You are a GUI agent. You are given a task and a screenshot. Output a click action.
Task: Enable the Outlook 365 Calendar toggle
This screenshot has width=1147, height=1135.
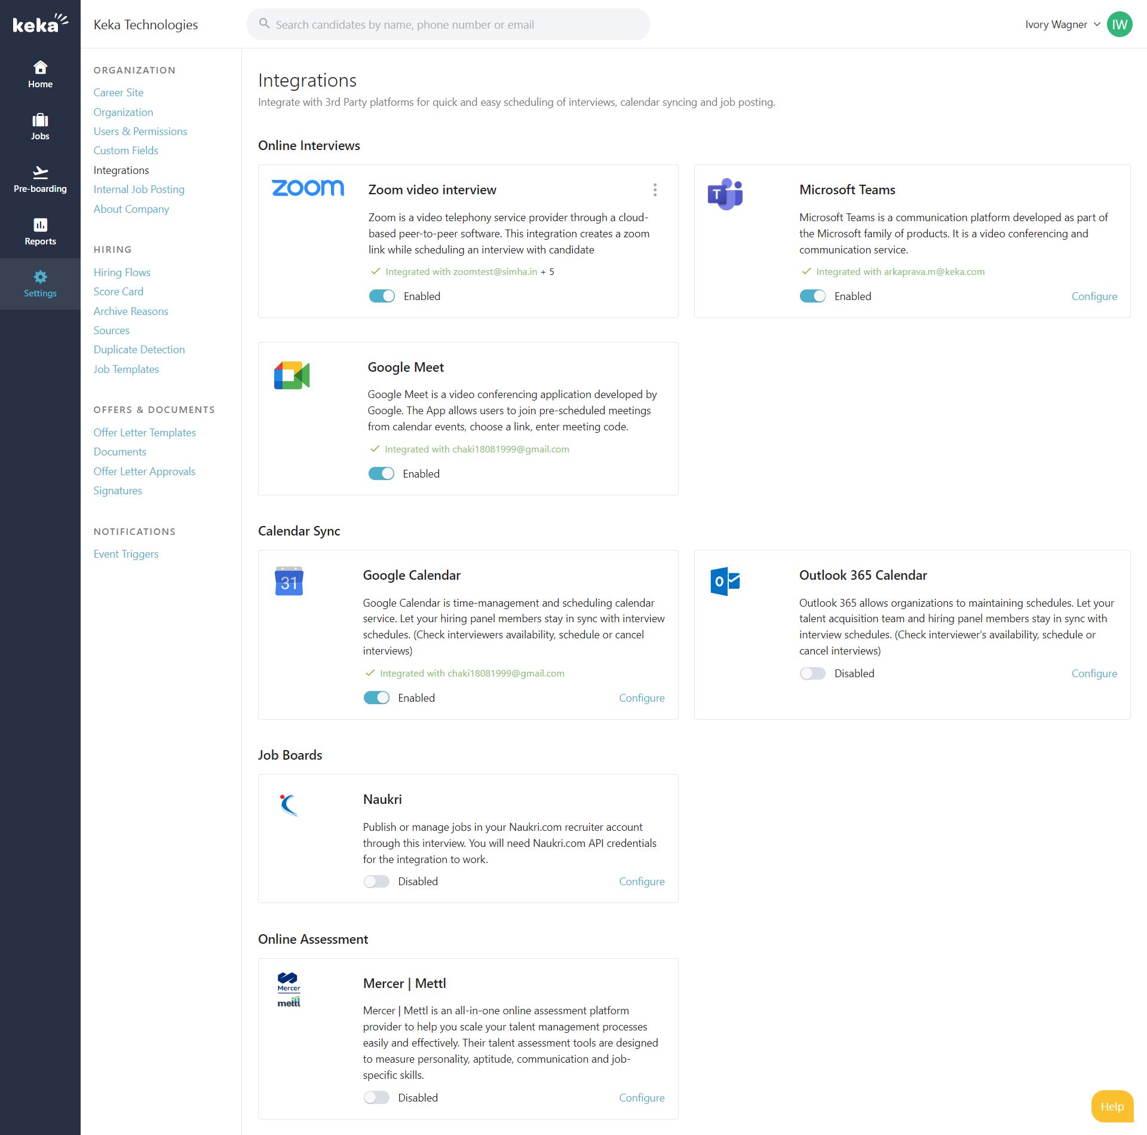tap(812, 674)
